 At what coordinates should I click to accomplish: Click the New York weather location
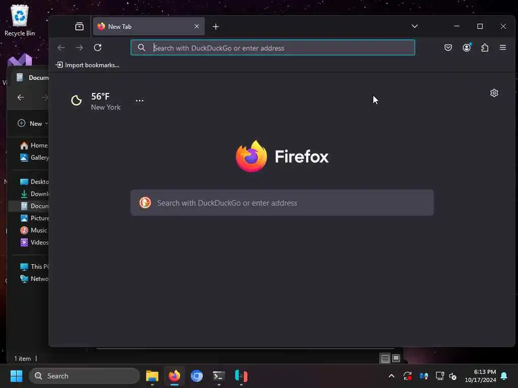click(x=106, y=107)
